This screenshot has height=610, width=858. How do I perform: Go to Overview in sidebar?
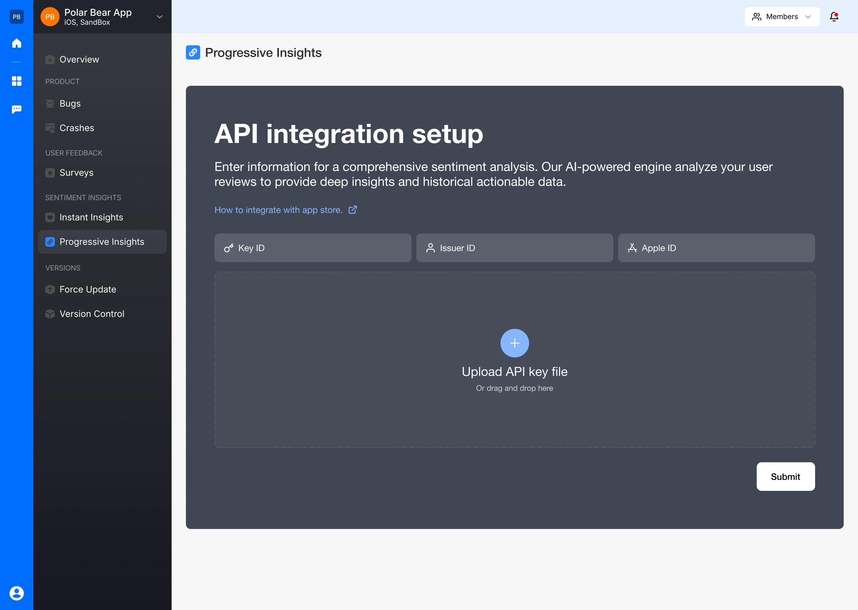tap(79, 59)
